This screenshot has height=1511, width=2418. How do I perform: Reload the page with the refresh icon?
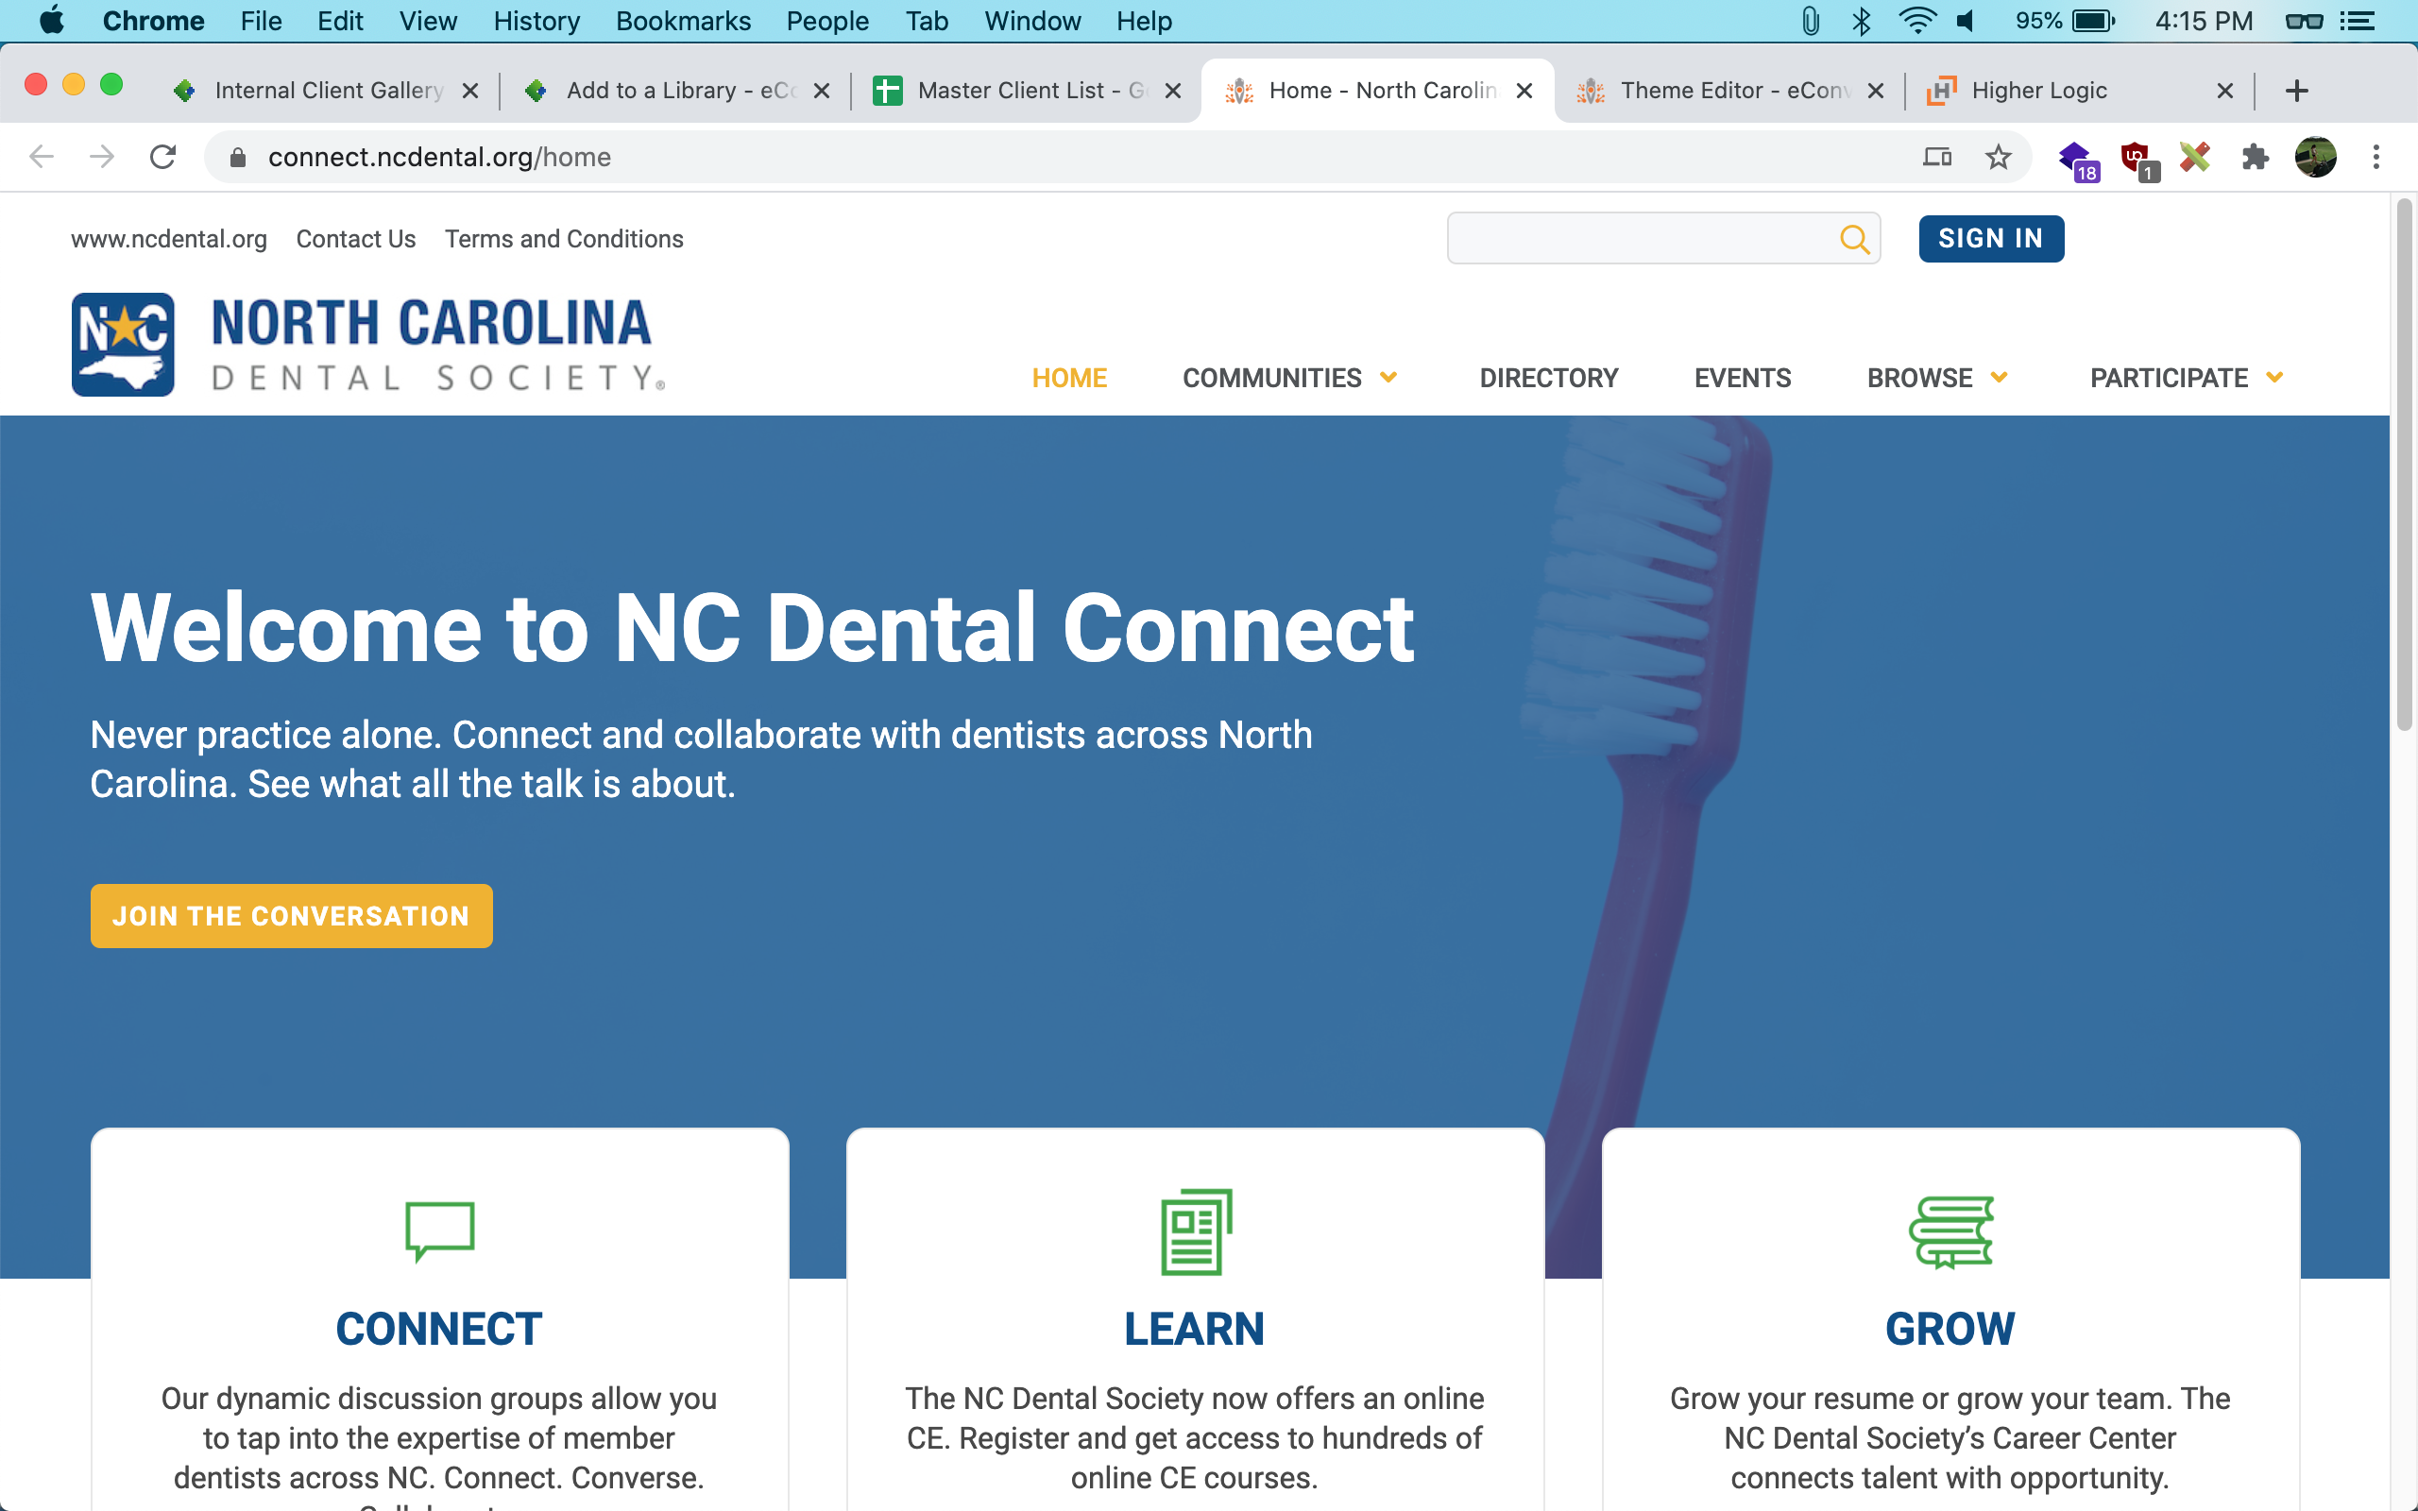[x=162, y=157]
